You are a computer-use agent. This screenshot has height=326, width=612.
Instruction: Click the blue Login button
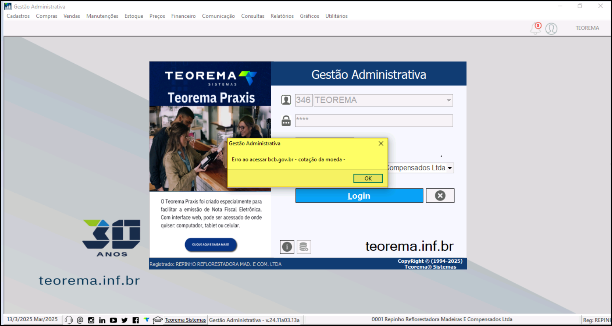359,196
